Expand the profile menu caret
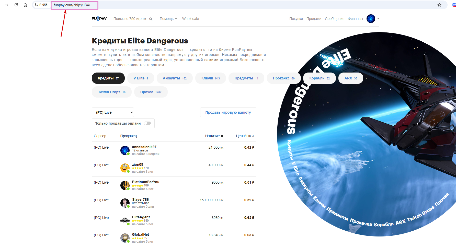This screenshot has width=456, height=249. pos(378,19)
